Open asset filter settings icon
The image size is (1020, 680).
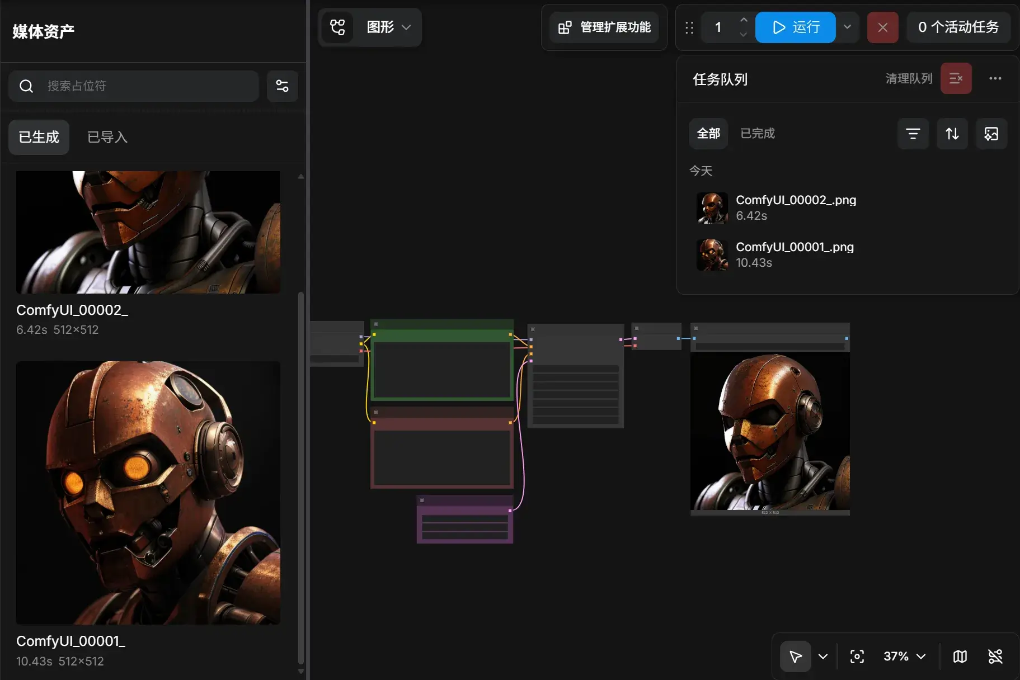coord(282,86)
